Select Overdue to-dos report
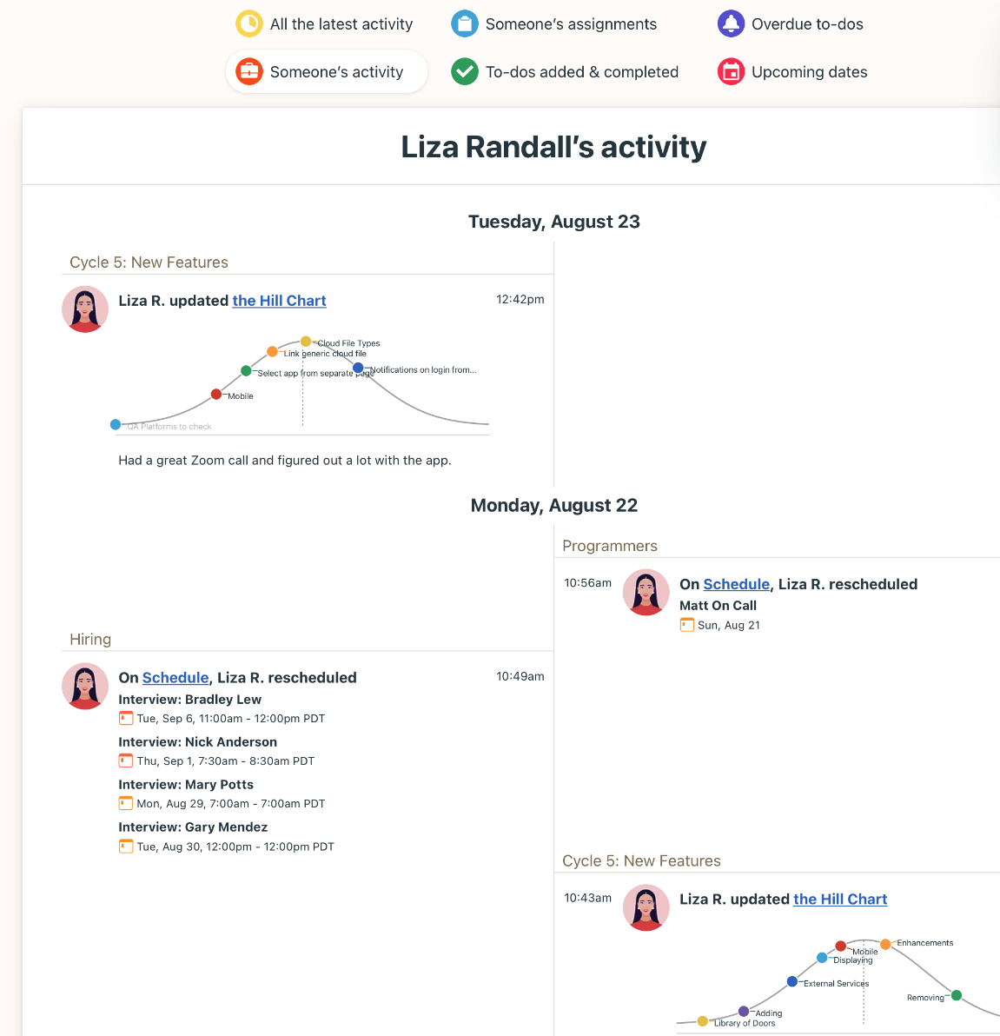1000x1036 pixels. pos(791,23)
